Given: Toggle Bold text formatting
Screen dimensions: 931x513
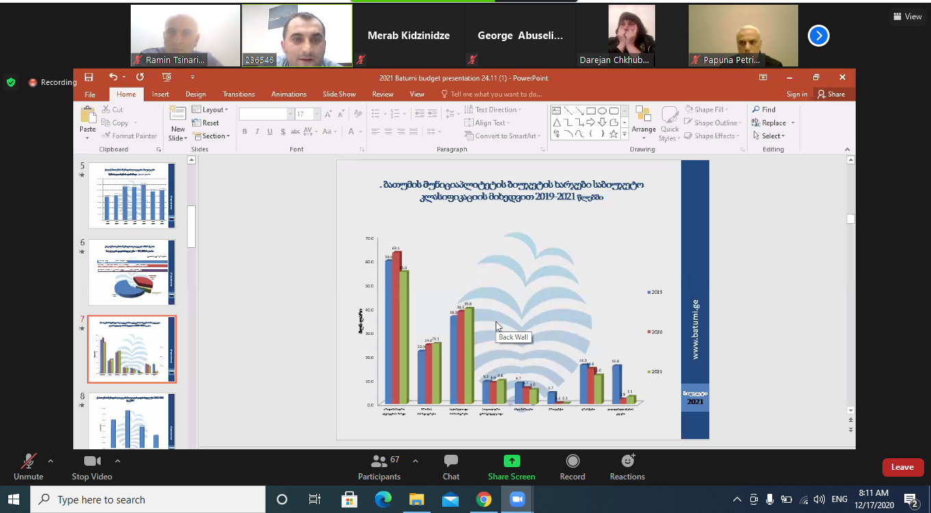Looking at the screenshot, I should (x=244, y=132).
